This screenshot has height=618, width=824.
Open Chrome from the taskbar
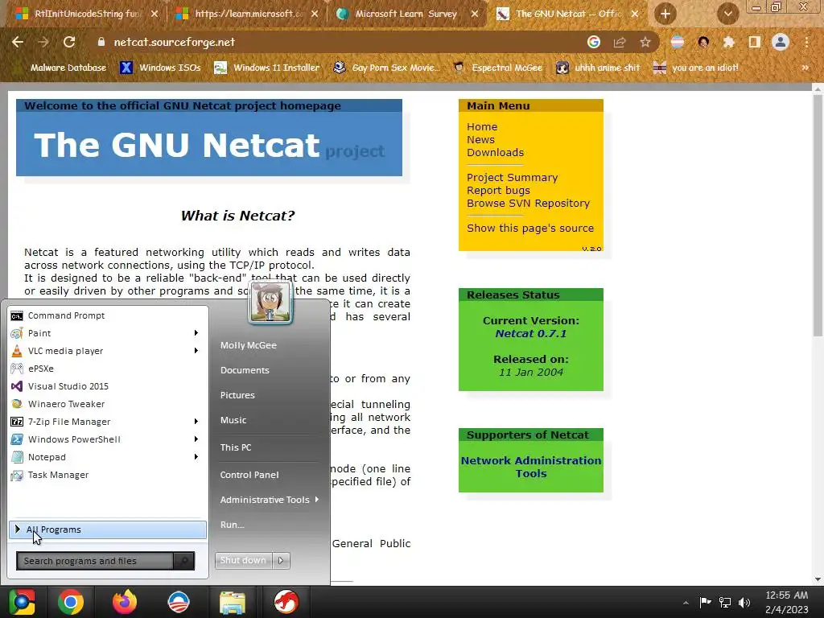click(71, 602)
